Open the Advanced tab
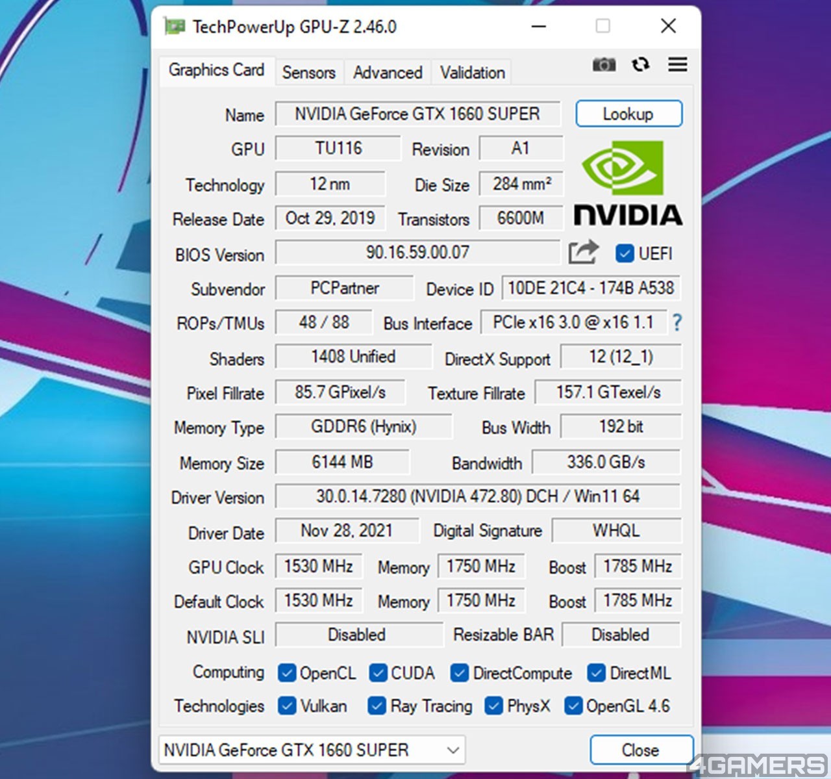 click(x=388, y=73)
